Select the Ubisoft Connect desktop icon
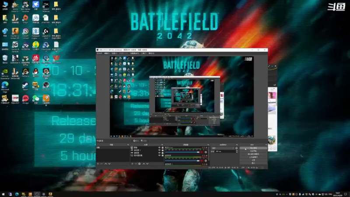The image size is (350, 197). (x=25, y=33)
